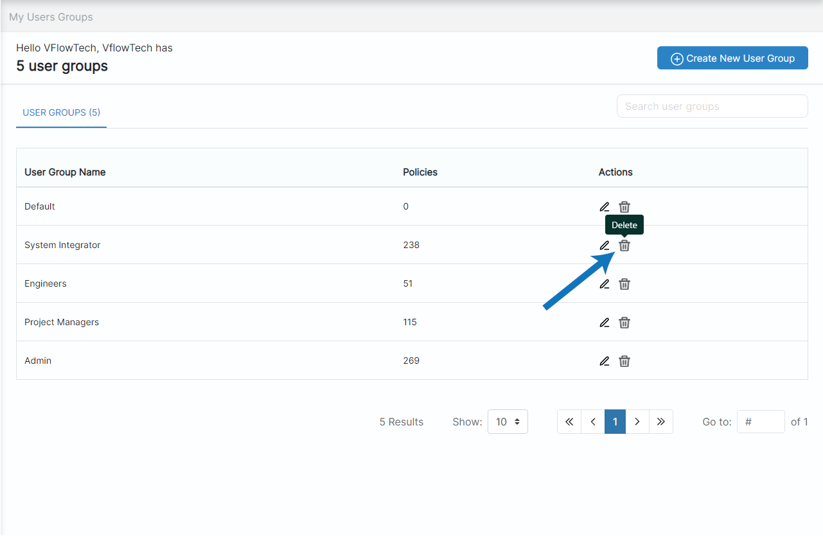Edit the System Integrator group

604,245
